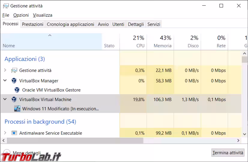Click the VirtualBox Virtual Machine icon
The height and width of the screenshot is (162, 248).
(14, 99)
